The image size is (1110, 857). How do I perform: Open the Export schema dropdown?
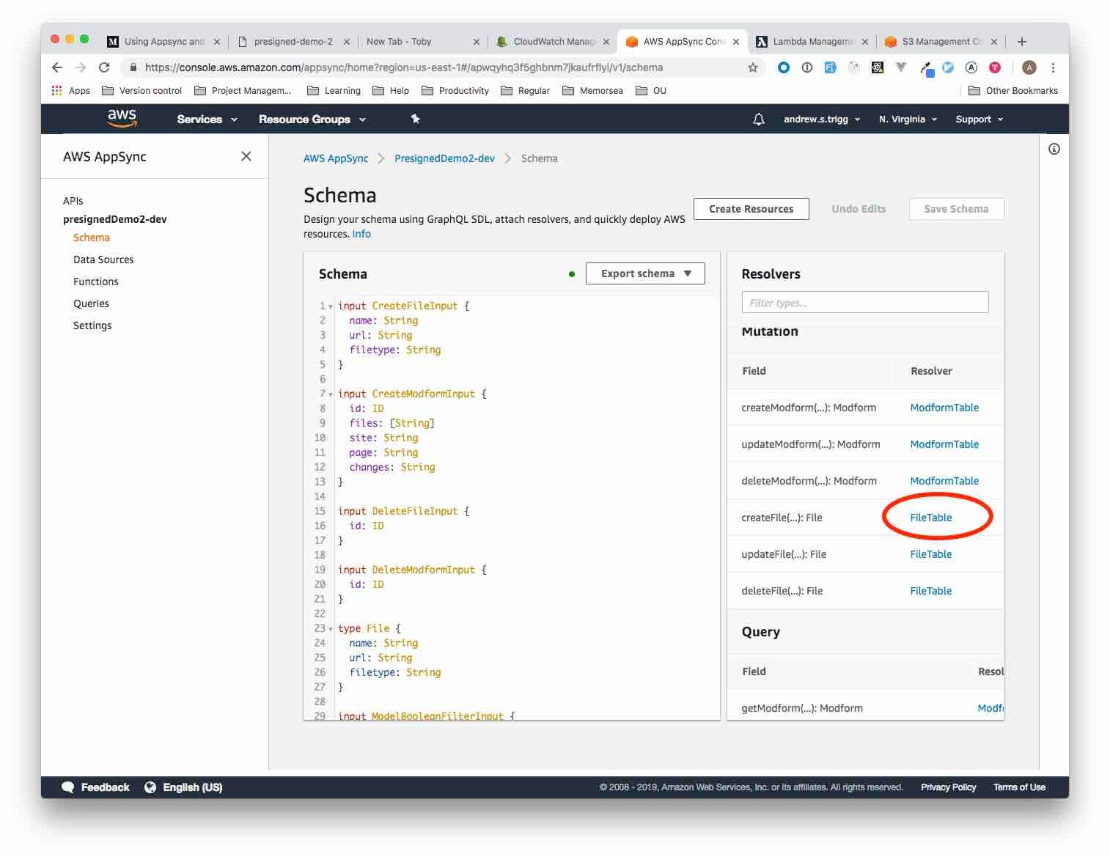[x=645, y=273]
